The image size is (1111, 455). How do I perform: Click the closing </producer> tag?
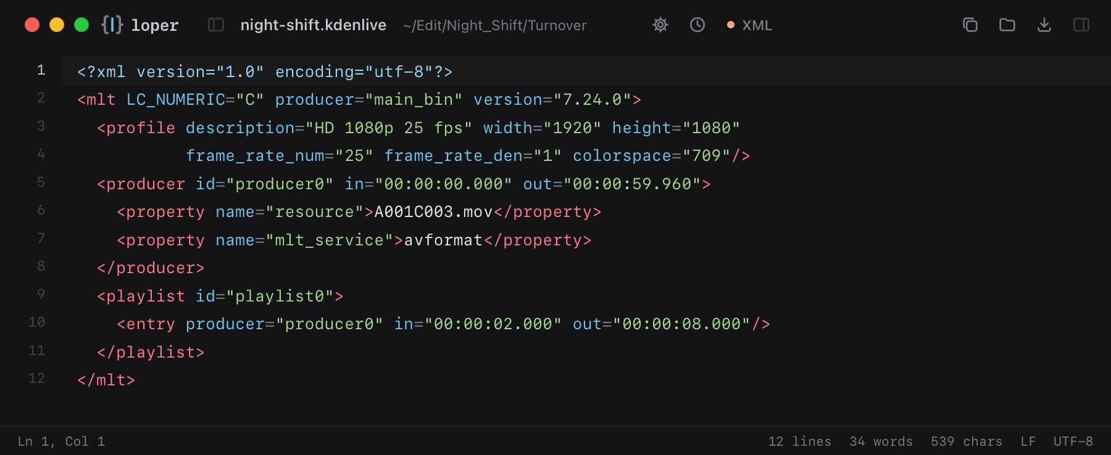coord(151,268)
